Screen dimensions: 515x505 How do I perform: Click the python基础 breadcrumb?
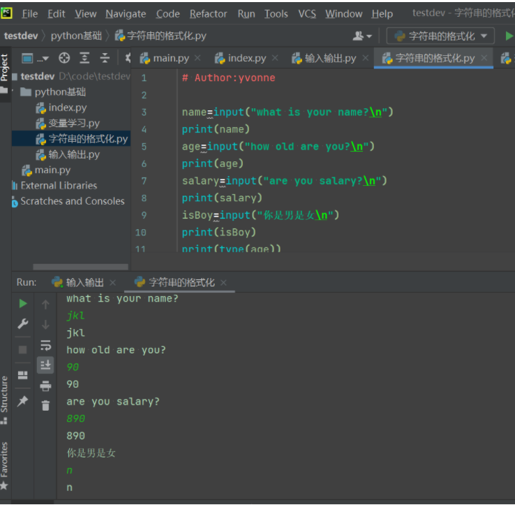pyautogui.click(x=76, y=36)
